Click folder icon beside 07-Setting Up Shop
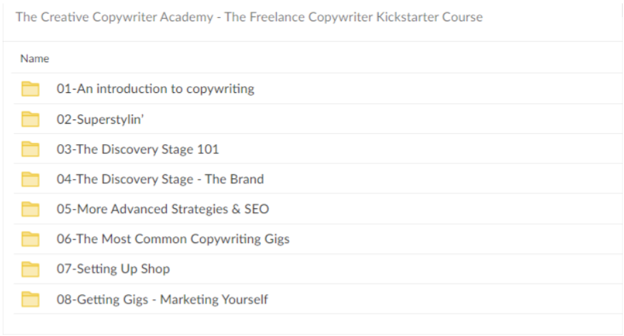Image resolution: width=624 pixels, height=336 pixels. (30, 269)
